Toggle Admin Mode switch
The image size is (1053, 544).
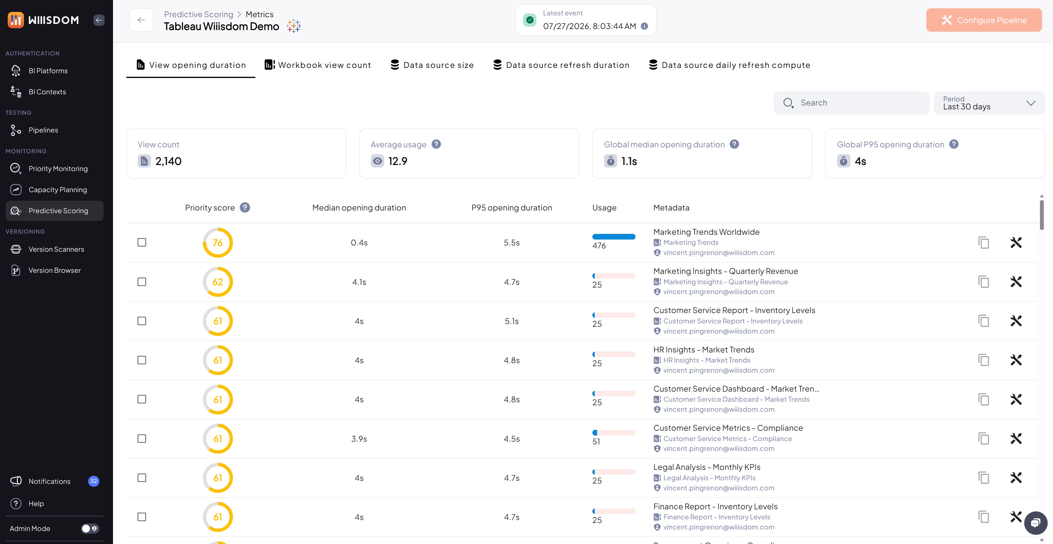pos(90,529)
